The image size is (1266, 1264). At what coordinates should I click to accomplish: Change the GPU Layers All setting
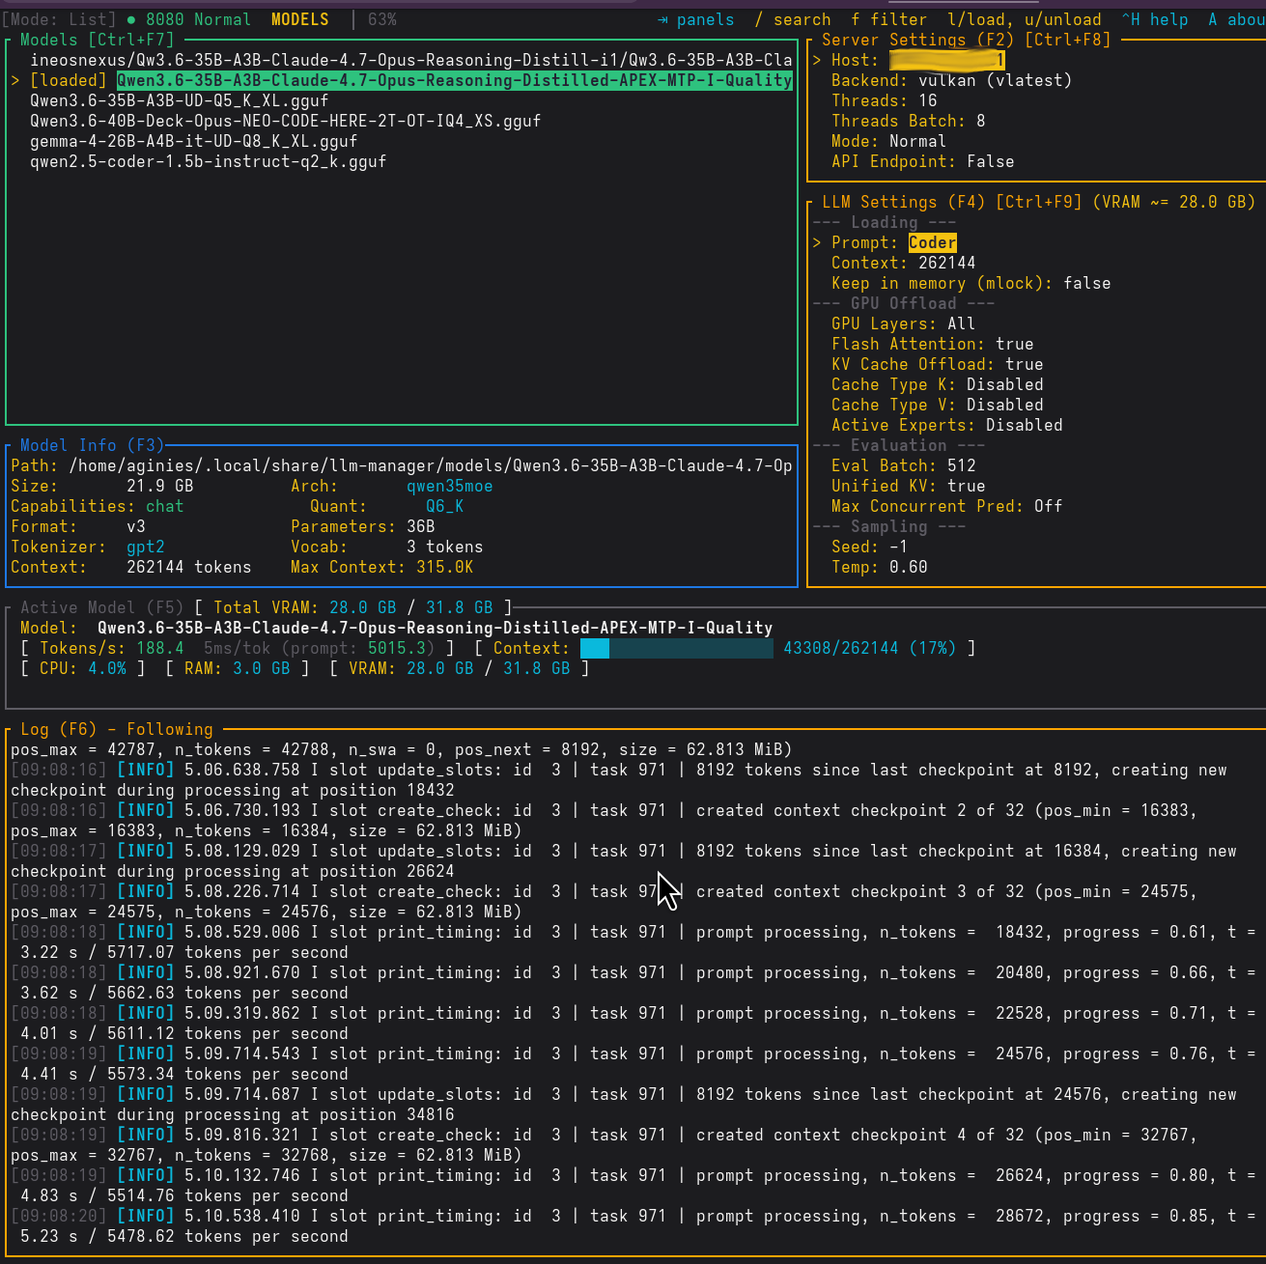pos(904,323)
